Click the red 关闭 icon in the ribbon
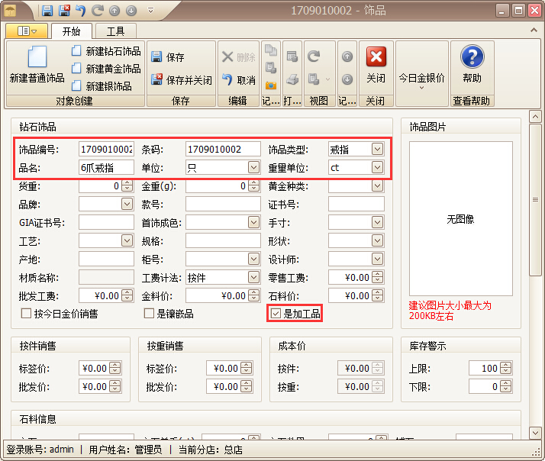Image resolution: width=545 pixels, height=461 pixels. point(376,58)
